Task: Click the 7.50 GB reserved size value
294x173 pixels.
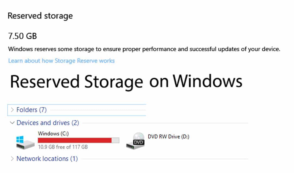Action: click(x=22, y=36)
